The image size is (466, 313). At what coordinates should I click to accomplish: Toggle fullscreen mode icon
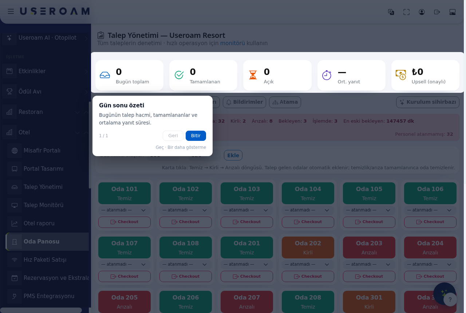[407, 12]
